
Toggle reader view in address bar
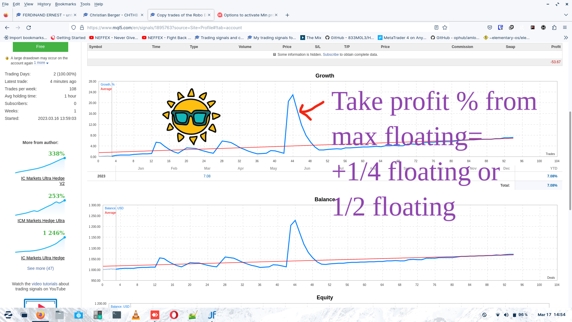(x=436, y=27)
